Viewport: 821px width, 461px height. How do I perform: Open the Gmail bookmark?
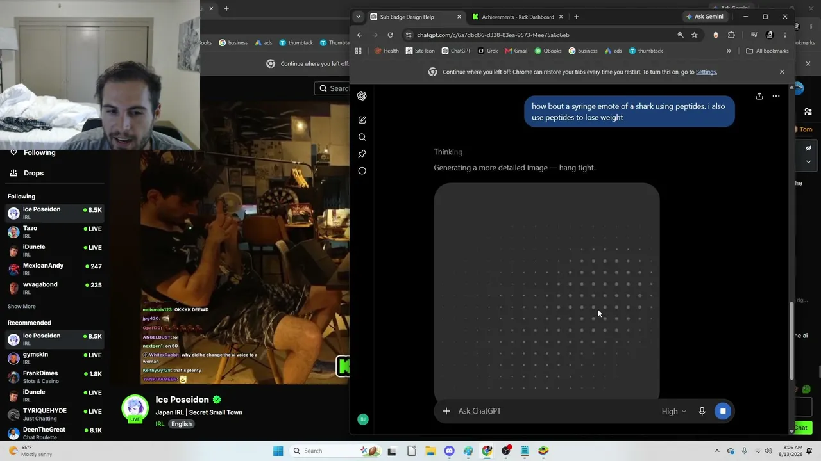516,51
